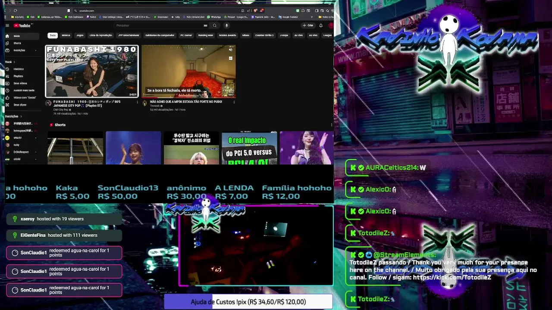Open options menu for FUNABASHI 1980 video
Image resolution: width=552 pixels, height=310 pixels.
point(138,102)
